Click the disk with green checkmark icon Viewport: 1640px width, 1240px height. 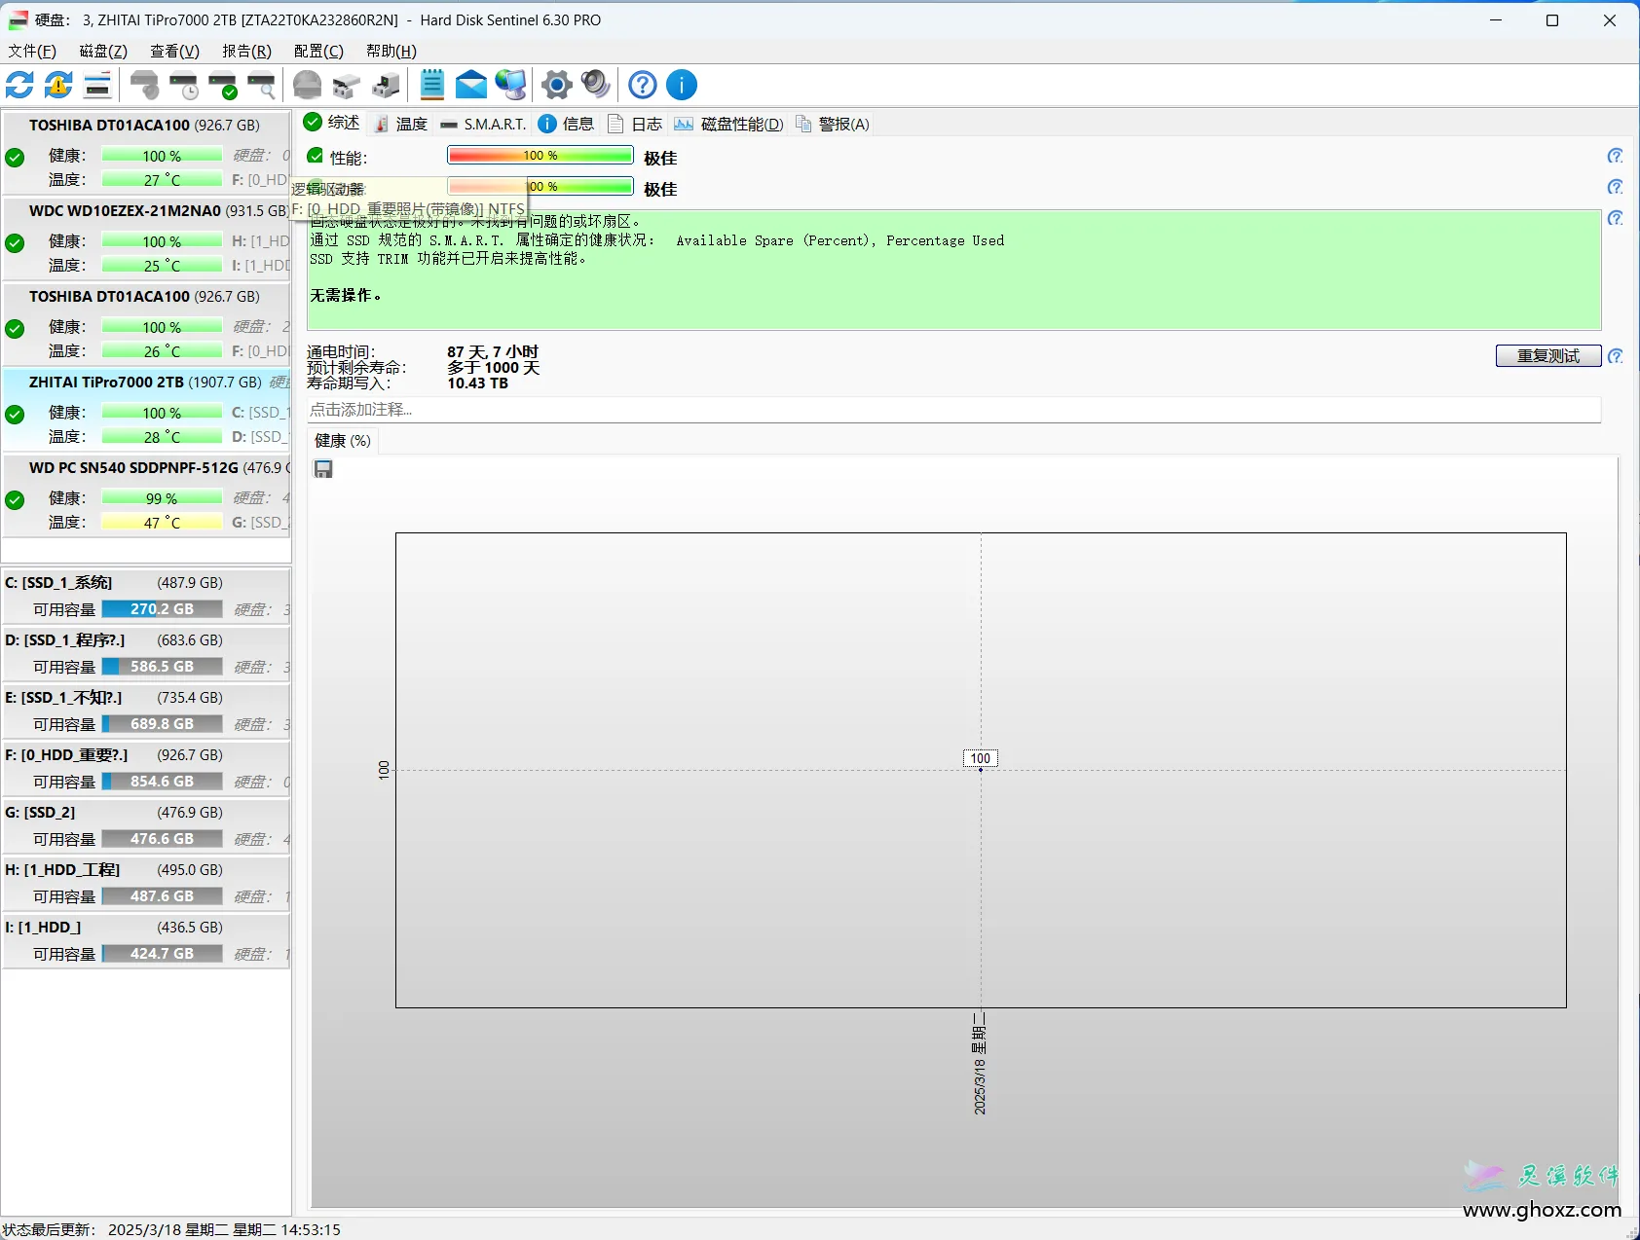[223, 85]
